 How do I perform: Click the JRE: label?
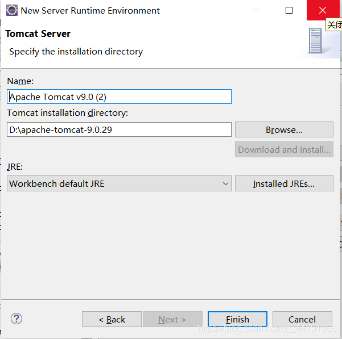tap(15, 167)
